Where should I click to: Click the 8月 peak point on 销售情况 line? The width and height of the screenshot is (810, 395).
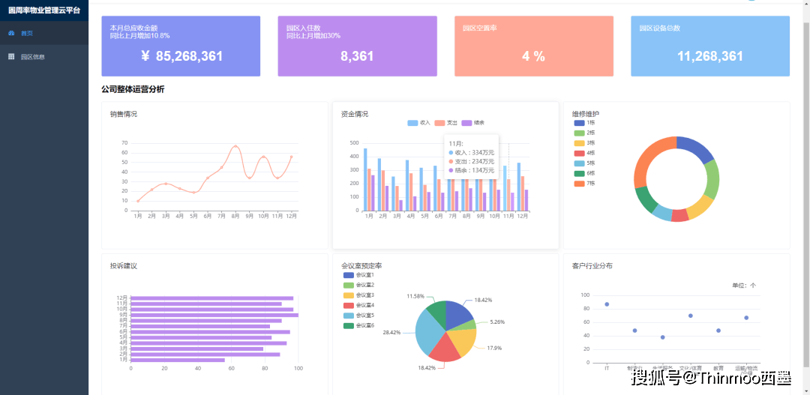235,146
